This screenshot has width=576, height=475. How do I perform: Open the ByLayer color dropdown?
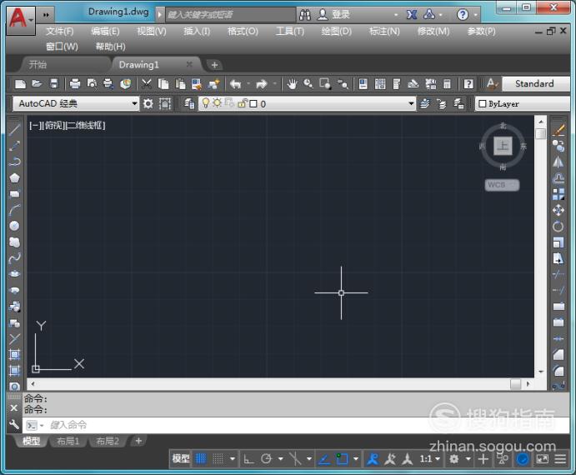(x=523, y=104)
